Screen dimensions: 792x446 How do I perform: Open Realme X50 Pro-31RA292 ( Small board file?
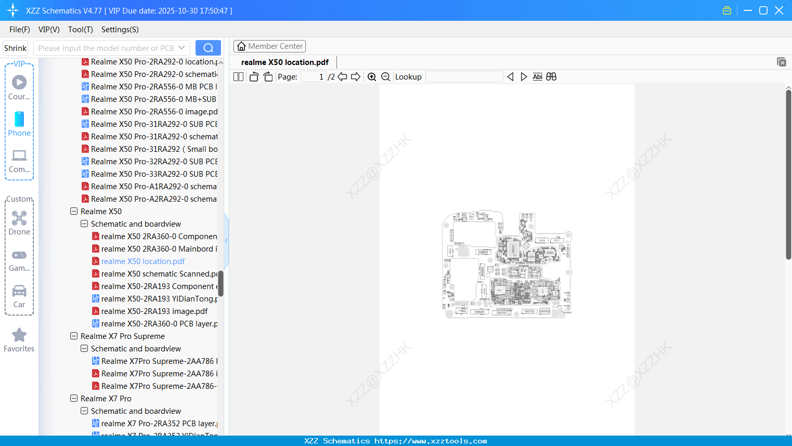tap(149, 149)
